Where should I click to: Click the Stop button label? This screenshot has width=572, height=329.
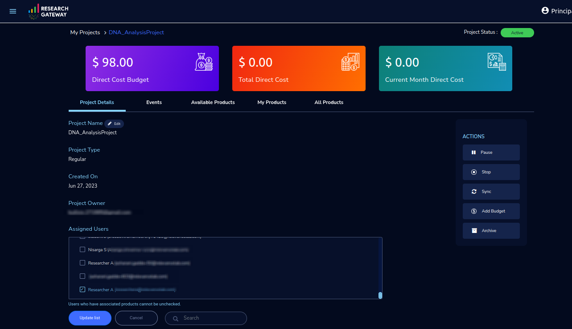tap(486, 172)
